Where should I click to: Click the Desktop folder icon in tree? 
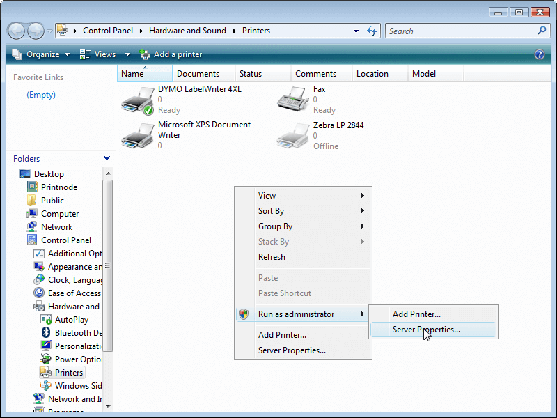(x=25, y=173)
